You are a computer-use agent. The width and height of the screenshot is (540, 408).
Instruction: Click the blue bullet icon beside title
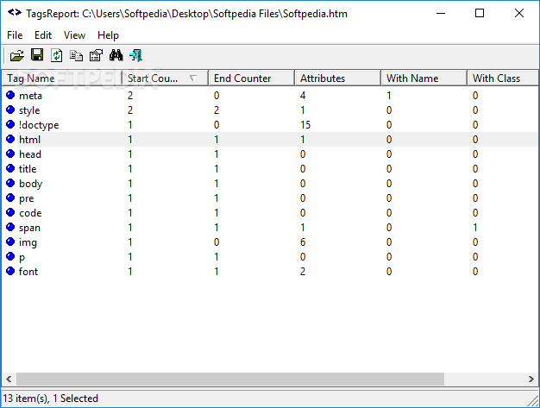(x=10, y=168)
